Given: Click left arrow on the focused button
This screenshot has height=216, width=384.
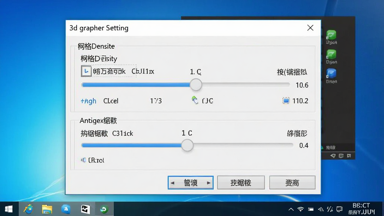Looking at the screenshot, I should [x=172, y=183].
